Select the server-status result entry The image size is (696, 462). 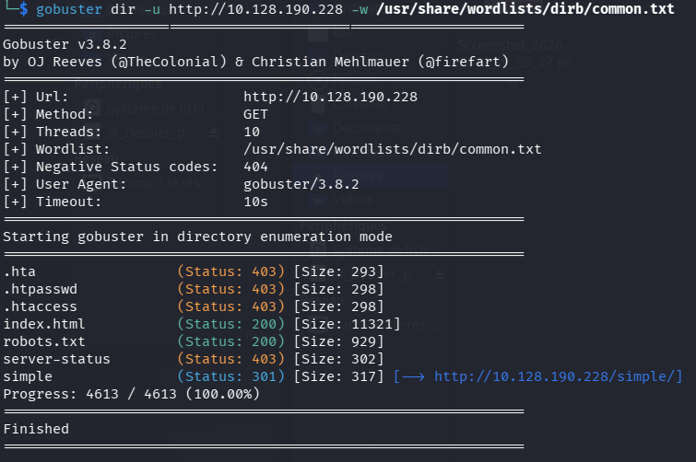click(x=56, y=359)
